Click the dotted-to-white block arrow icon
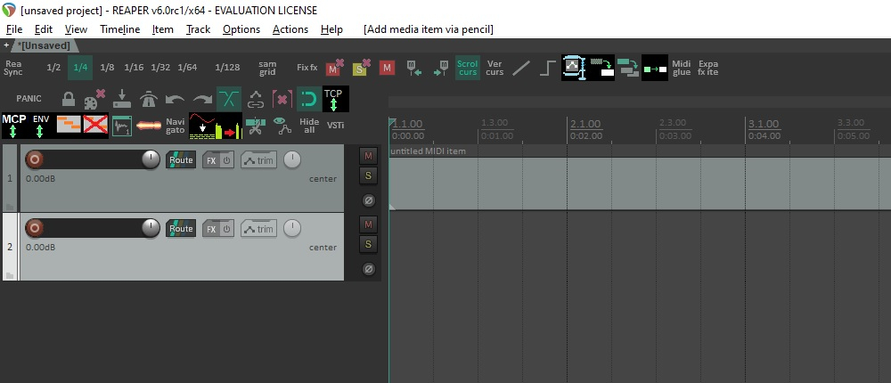The height and width of the screenshot is (383, 891). [601, 68]
